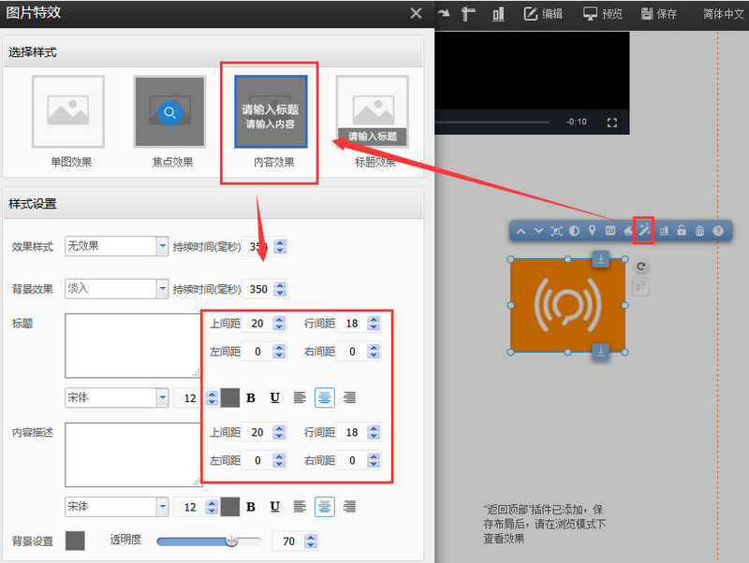Toggle bold for the title text

pos(251,397)
